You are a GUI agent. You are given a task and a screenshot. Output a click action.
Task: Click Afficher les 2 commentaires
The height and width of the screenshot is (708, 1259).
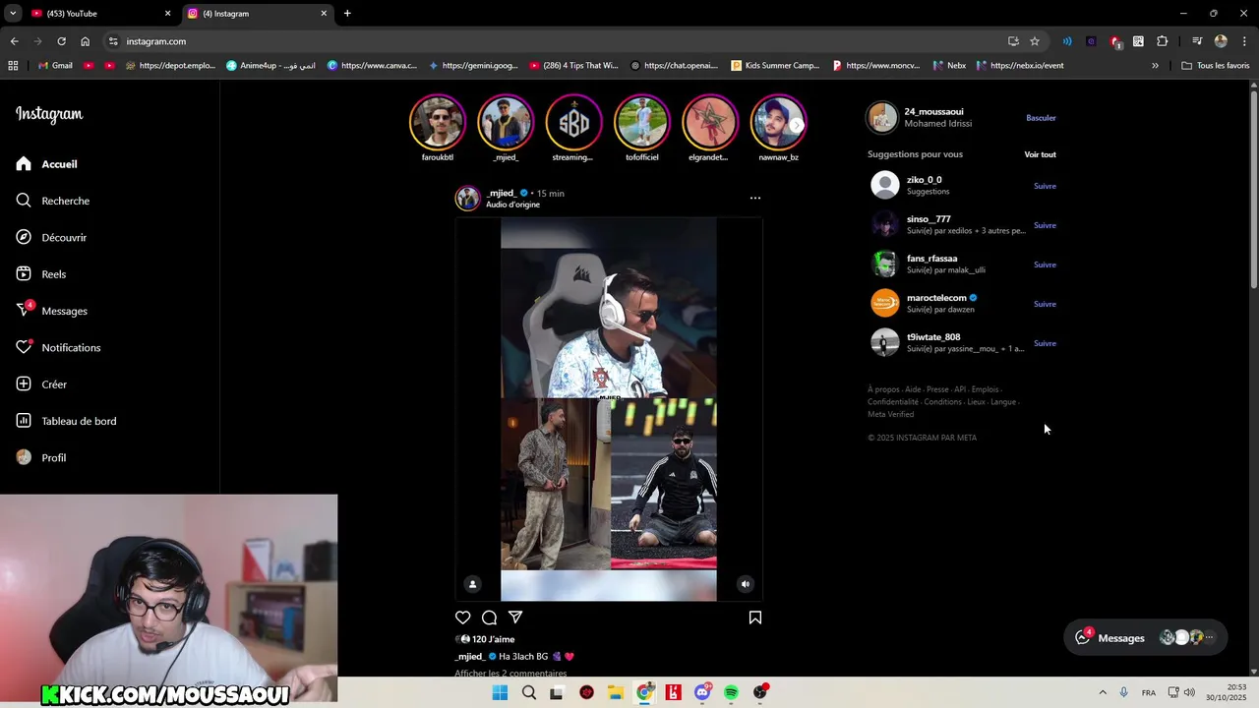(510, 674)
